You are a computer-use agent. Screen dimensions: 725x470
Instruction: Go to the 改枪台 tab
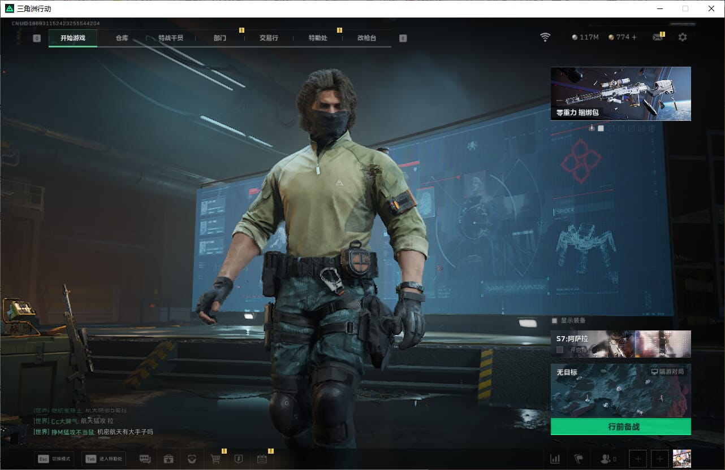click(366, 38)
